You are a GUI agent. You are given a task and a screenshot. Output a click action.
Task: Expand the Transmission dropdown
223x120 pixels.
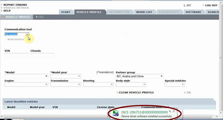66,84
